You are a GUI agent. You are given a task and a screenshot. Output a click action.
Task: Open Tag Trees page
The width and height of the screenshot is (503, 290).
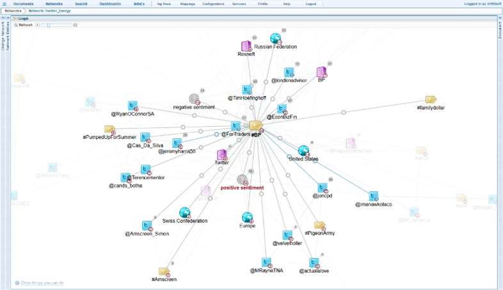pyautogui.click(x=164, y=4)
